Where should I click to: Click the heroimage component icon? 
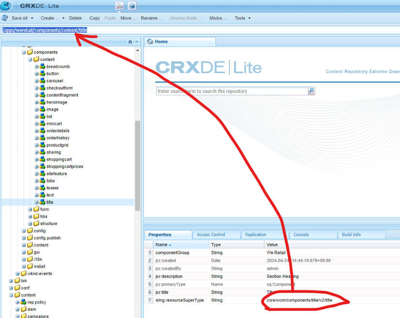[42, 102]
